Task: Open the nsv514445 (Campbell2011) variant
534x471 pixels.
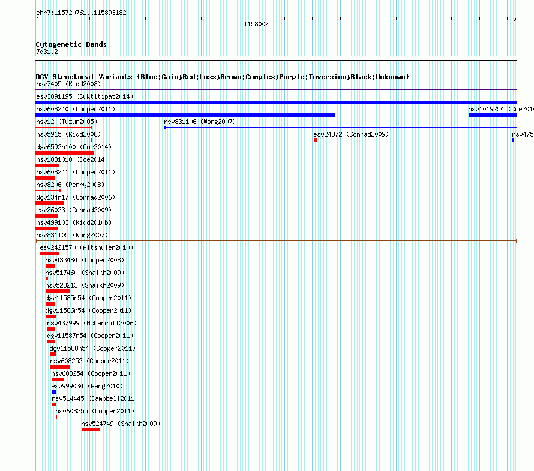Action: point(95,398)
